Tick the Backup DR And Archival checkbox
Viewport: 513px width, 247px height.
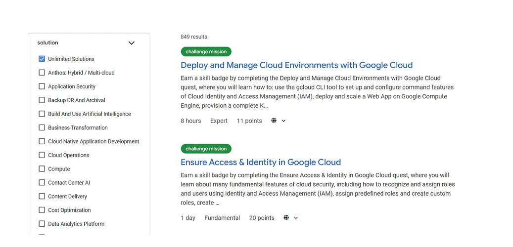[42, 100]
